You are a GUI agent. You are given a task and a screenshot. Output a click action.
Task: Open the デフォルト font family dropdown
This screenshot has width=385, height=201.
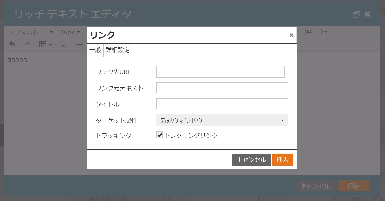click(x=31, y=32)
